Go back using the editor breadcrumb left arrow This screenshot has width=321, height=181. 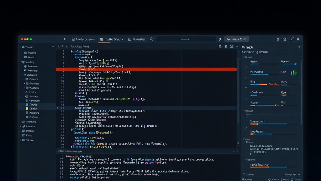click(x=59, y=47)
